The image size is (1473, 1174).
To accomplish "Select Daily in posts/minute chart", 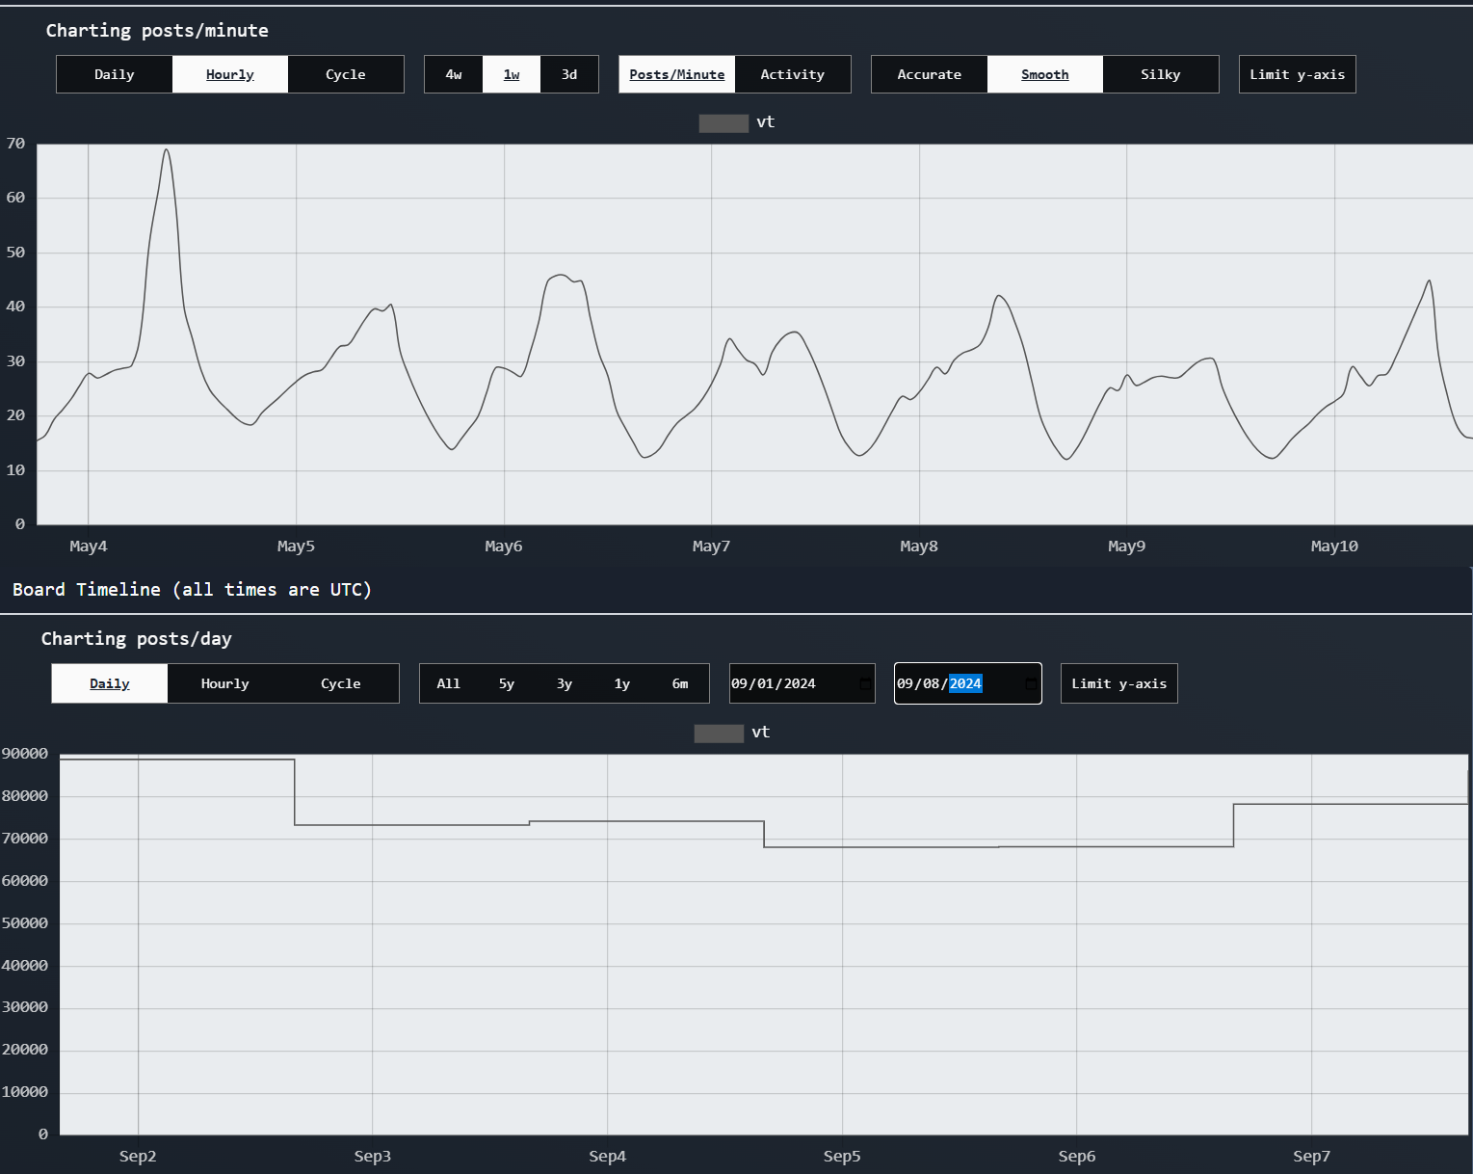I will click(115, 74).
